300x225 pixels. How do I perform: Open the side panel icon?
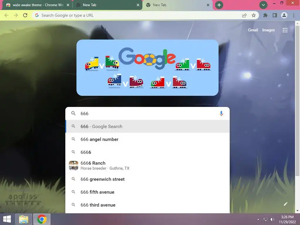point(275,15)
